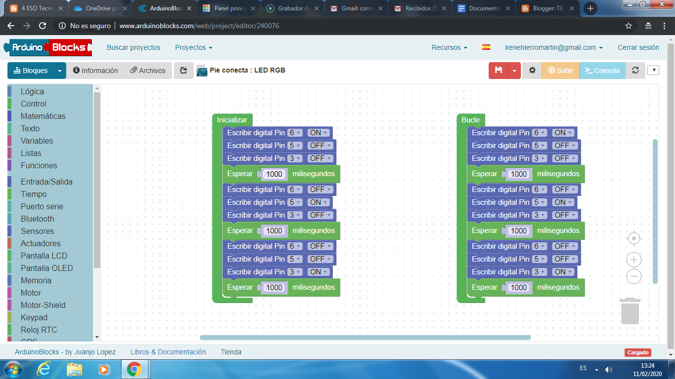Open the Entrada/Salida block category

(x=46, y=182)
